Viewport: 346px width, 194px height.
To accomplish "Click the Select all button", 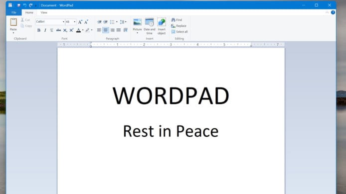I will [179, 32].
